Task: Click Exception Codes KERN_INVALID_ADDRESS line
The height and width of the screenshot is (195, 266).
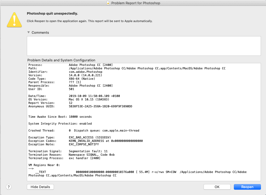Action: (x=86, y=141)
